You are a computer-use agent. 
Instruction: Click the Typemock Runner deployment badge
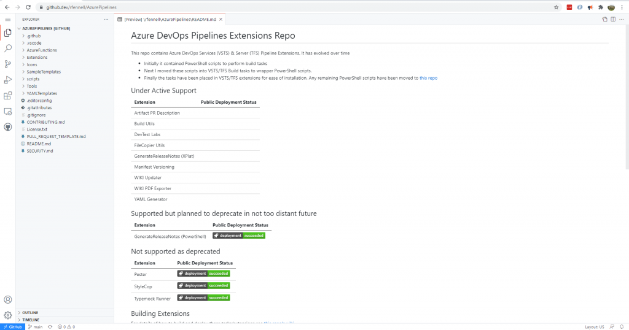point(203,297)
